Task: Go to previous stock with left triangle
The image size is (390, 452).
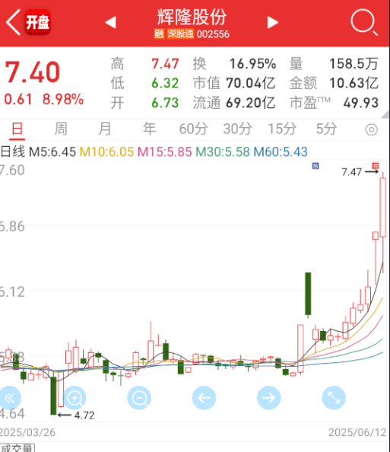Action: [x=110, y=22]
